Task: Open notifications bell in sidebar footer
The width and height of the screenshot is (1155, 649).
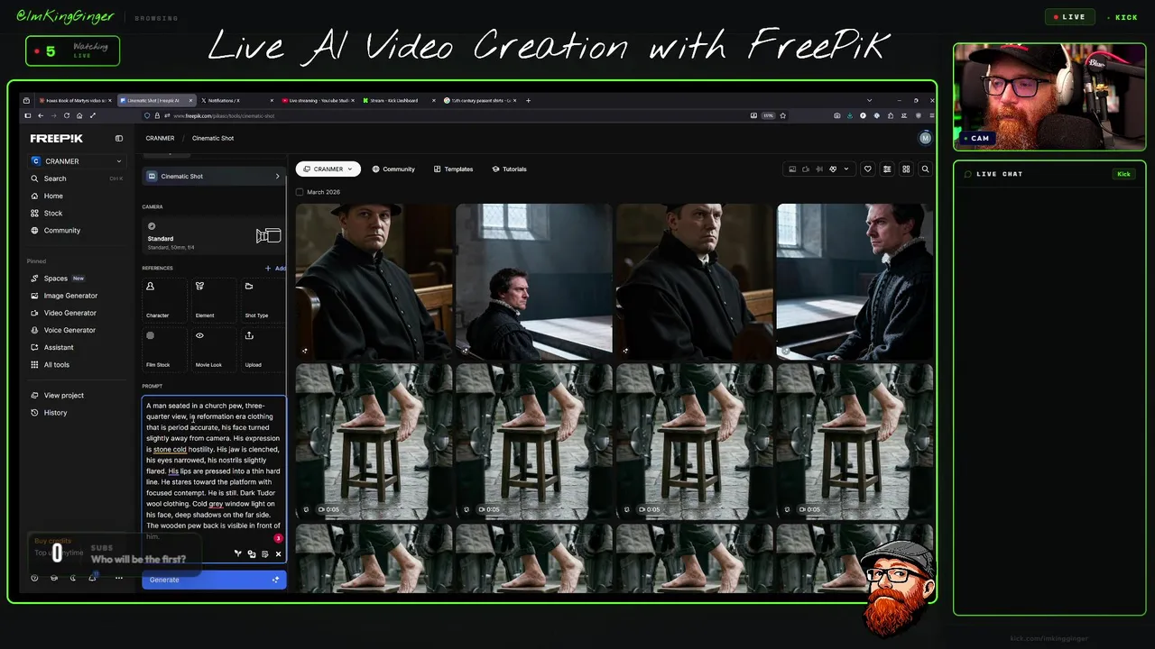Action: [x=92, y=578]
